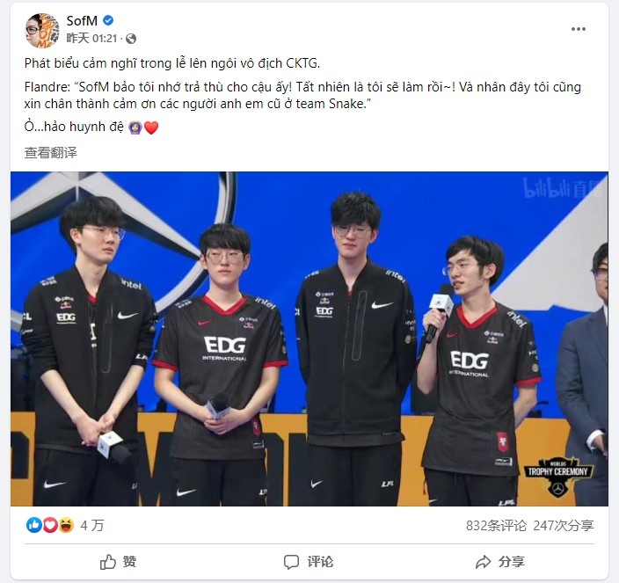
Task: Open the 832条评论 comments list
Action: 496,525
